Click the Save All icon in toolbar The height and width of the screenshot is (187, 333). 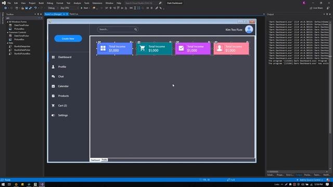[x=30, y=8]
